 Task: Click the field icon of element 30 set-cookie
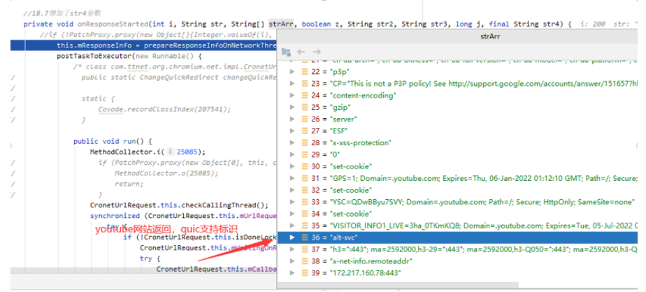click(x=305, y=166)
